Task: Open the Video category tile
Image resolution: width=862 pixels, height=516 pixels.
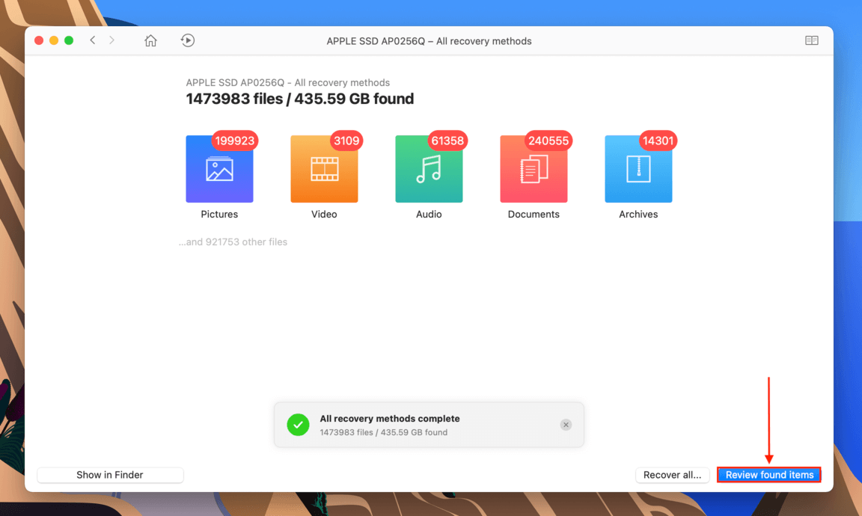Action: [x=324, y=169]
